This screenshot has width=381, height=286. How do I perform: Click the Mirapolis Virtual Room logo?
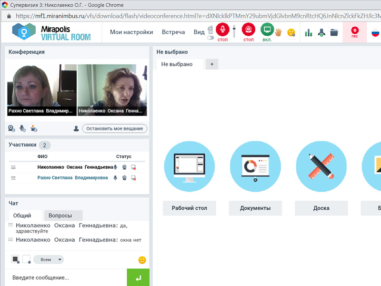pyautogui.click(x=51, y=32)
